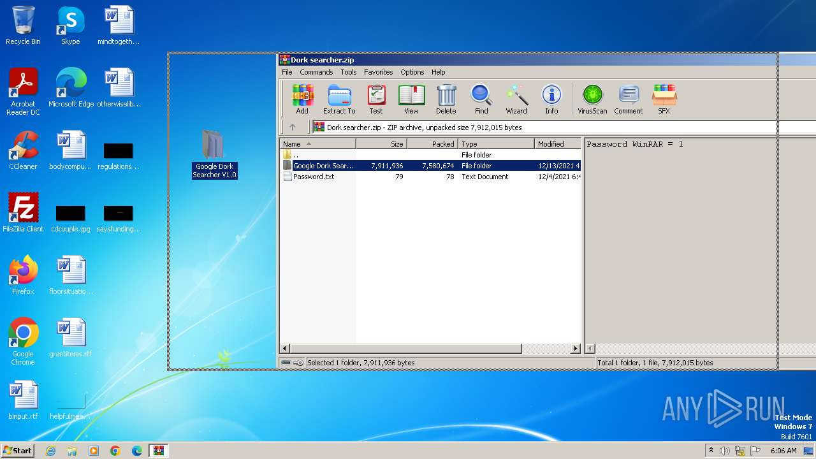Open the Windows Start menu
Screen dimensions: 816x459
click(x=18, y=450)
